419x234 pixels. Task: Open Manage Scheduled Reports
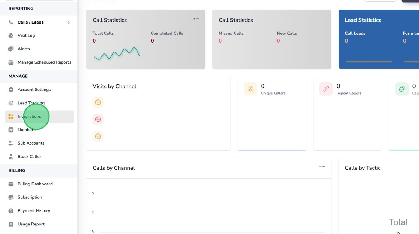point(45,62)
